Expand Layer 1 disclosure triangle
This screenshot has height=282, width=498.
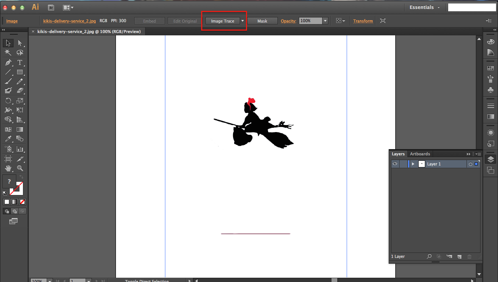point(413,164)
